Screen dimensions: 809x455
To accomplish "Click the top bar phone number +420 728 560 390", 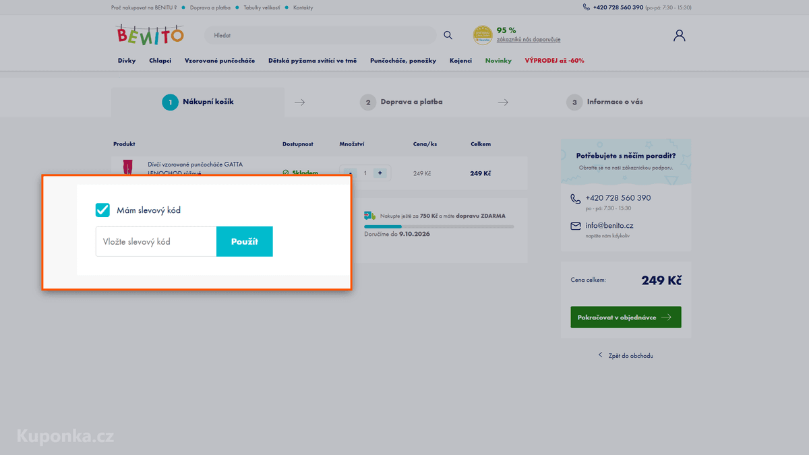I will [x=618, y=7].
